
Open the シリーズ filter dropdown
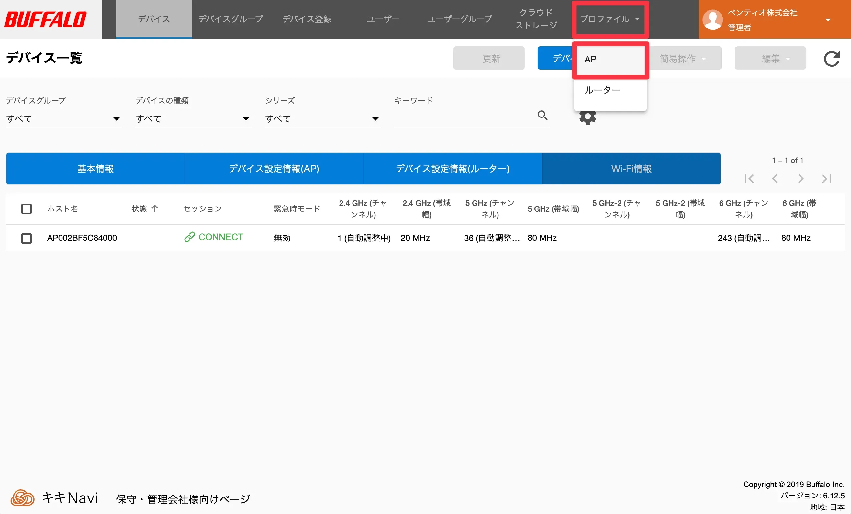pyautogui.click(x=323, y=119)
